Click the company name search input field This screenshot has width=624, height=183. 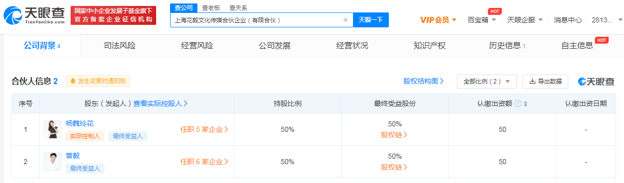256,20
